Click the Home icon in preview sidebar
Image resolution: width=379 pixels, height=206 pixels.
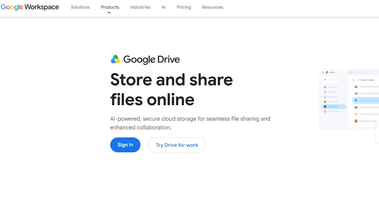[x=325, y=87]
